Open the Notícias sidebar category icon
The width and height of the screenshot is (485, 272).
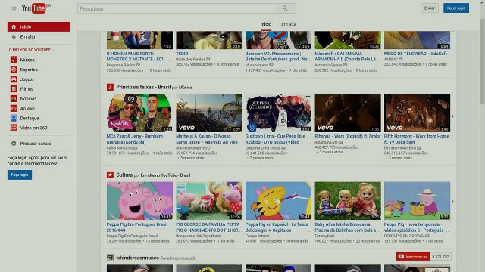coord(14,99)
